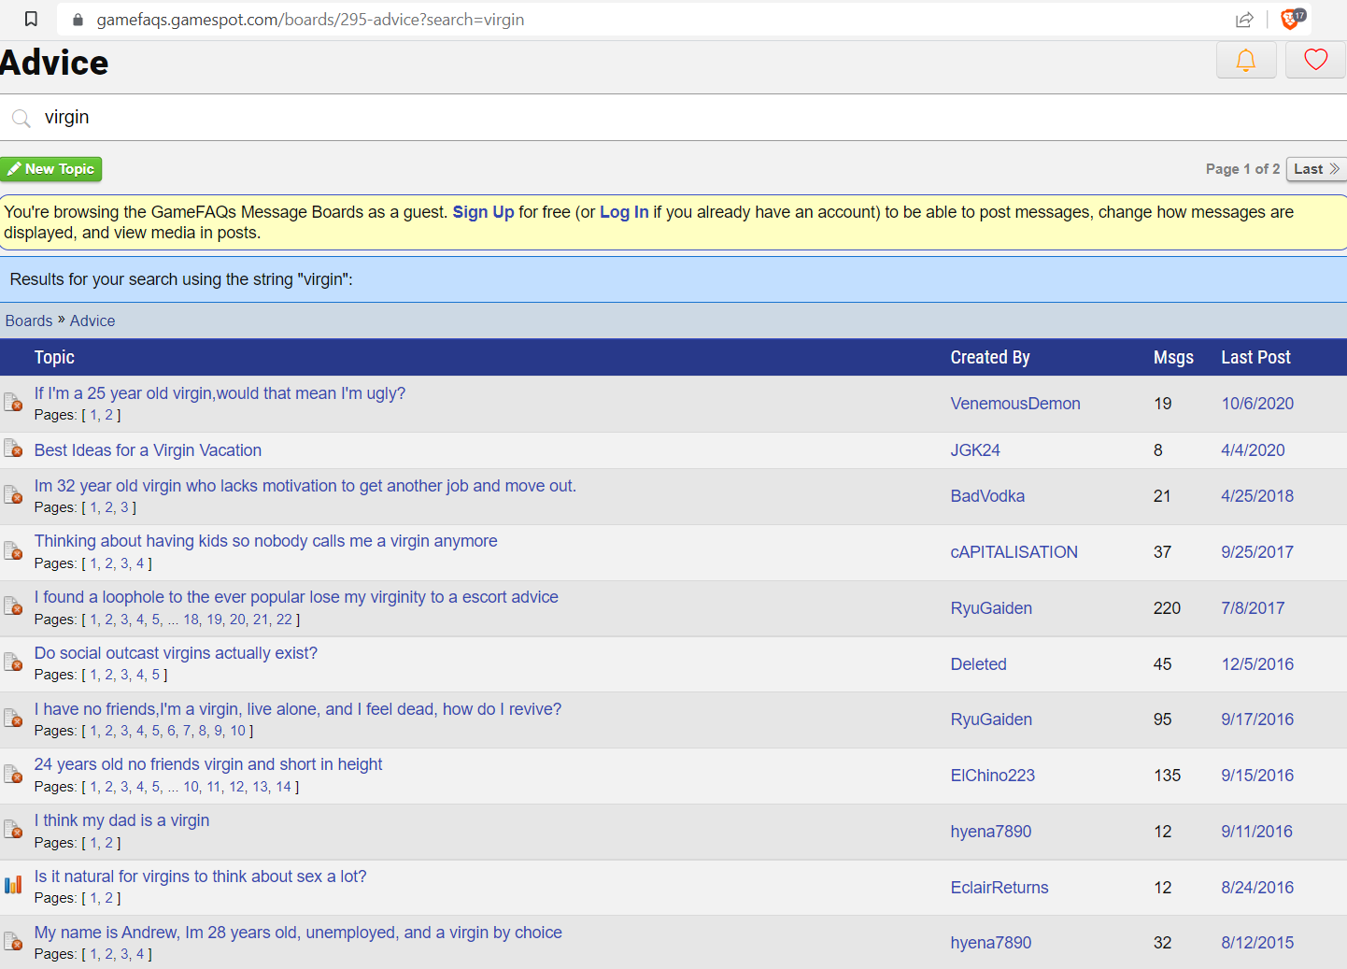Viewport: 1347px width, 969px height.
Task: Click the notification bell button
Action: tap(1246, 60)
